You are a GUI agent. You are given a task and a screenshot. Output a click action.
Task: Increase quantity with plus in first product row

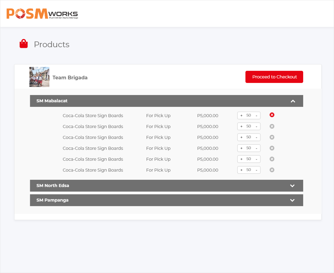(241, 116)
